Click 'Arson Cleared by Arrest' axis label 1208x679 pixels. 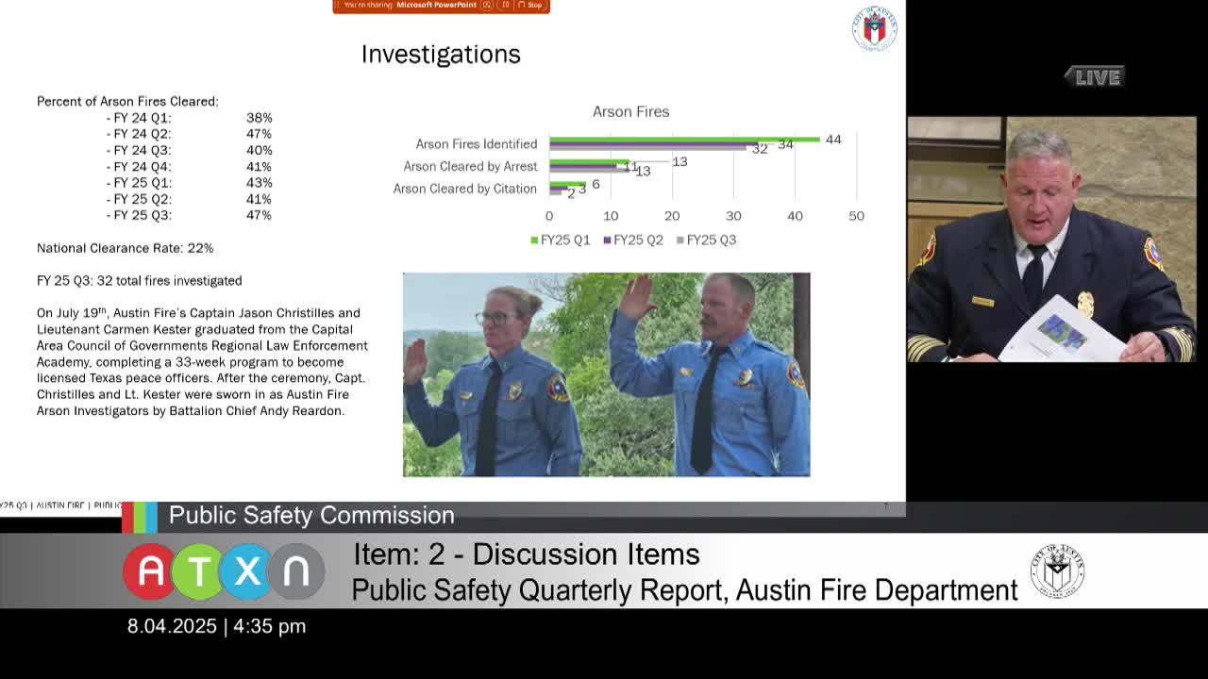[x=470, y=166]
